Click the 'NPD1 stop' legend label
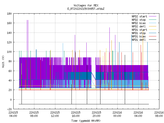The image size is (164, 123). pos(139,33)
